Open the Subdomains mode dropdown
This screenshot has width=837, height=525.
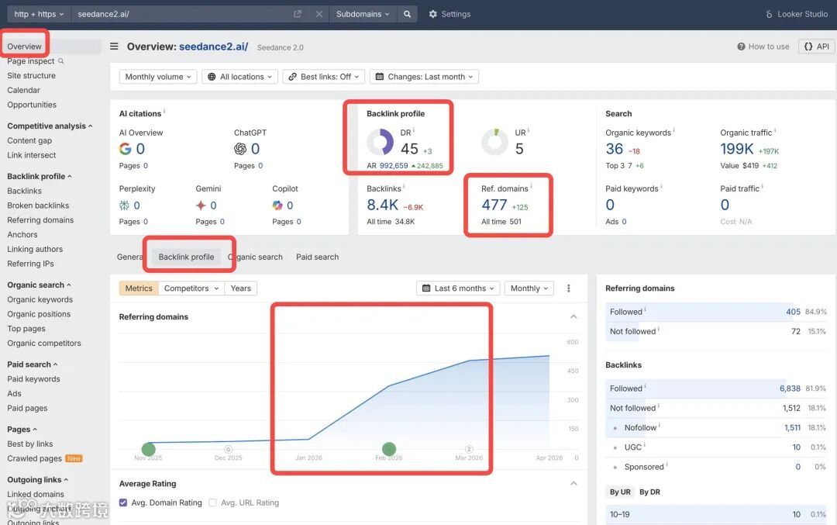[x=363, y=15]
